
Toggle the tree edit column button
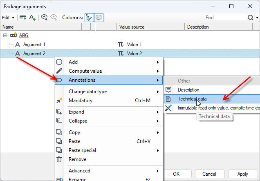89,18
